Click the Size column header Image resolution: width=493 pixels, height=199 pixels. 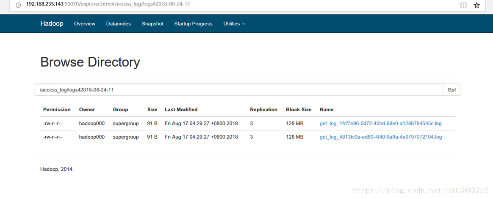coord(152,110)
